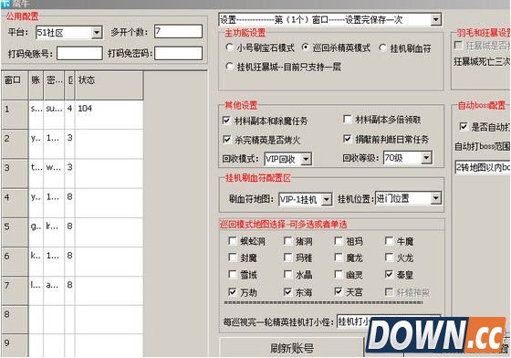511x358 pixels.
Task: Select window row 7 in the table
Action: (15, 290)
